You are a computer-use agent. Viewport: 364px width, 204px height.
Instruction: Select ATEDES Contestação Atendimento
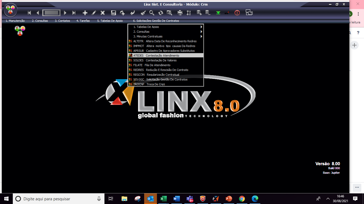click(165, 56)
